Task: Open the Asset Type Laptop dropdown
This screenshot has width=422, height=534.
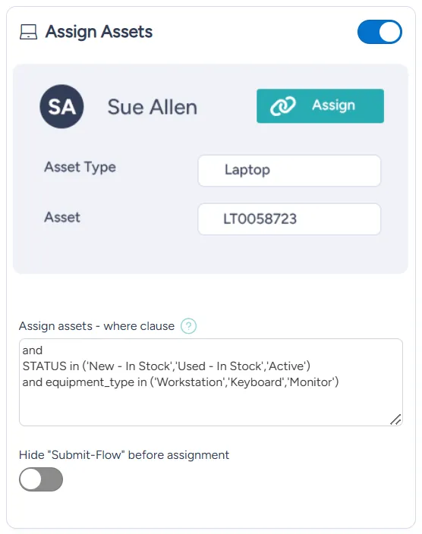Action: [289, 171]
